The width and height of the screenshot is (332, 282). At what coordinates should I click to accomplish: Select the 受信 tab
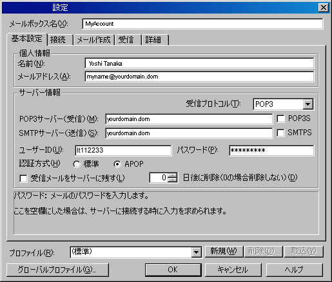(128, 40)
